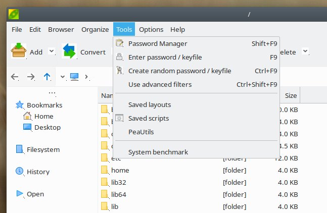Viewport: 327px width, 213px height.
Task: Open the History clock item
Action: pyautogui.click(x=38, y=172)
